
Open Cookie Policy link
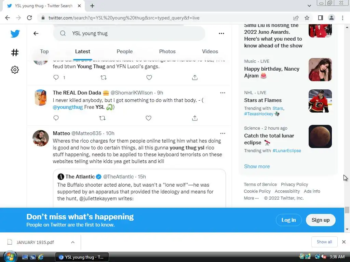[x=257, y=191]
